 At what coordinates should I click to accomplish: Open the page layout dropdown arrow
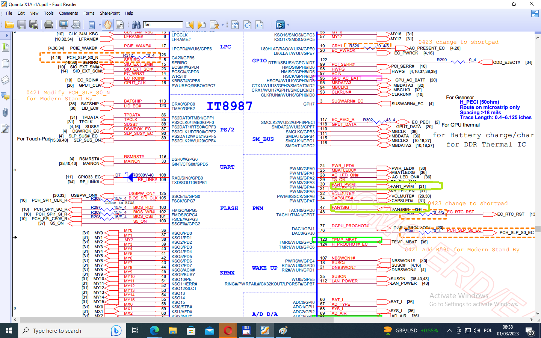(x=100, y=25)
